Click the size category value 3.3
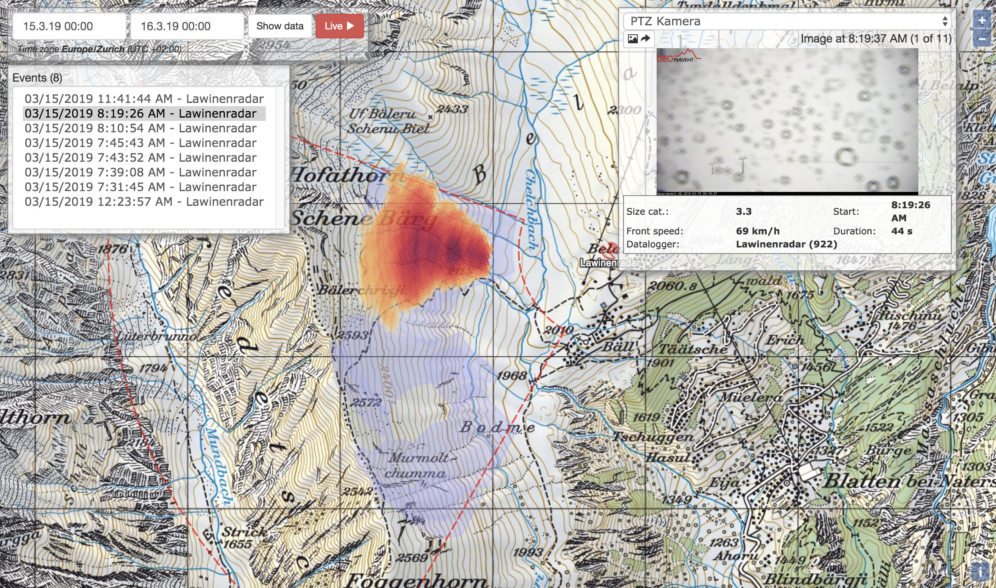996x588 pixels. pyautogui.click(x=744, y=212)
